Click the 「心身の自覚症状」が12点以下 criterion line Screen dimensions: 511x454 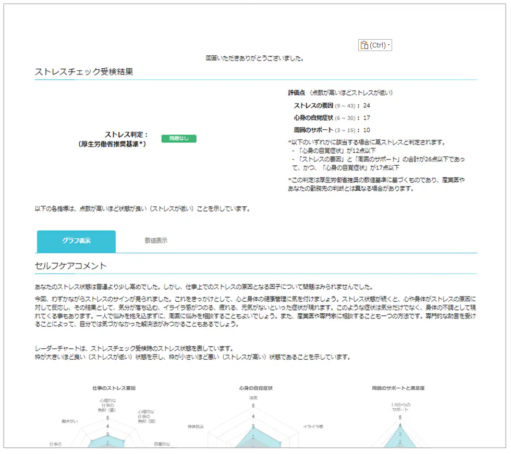333,151
